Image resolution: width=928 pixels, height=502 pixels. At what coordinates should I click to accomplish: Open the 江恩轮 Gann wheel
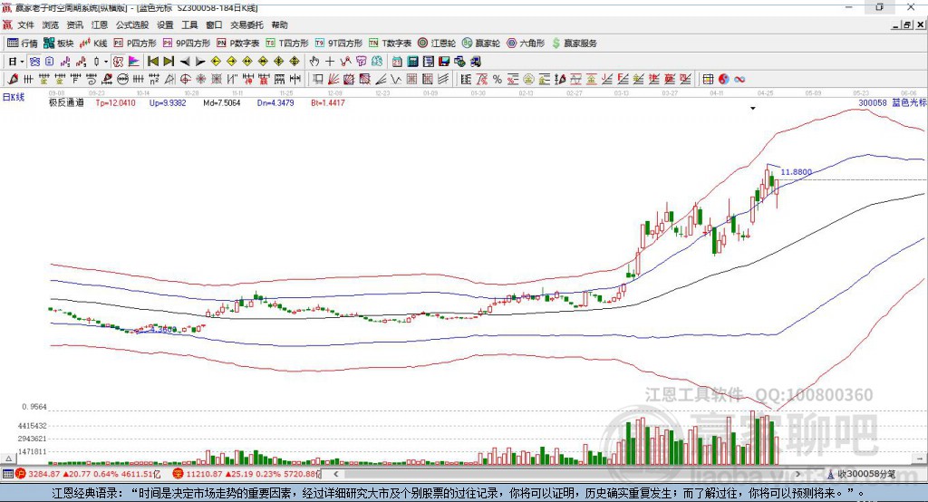point(437,43)
